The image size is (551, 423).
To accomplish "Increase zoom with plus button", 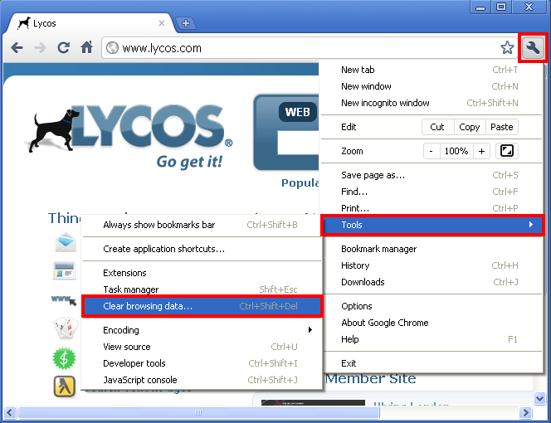I will point(481,151).
